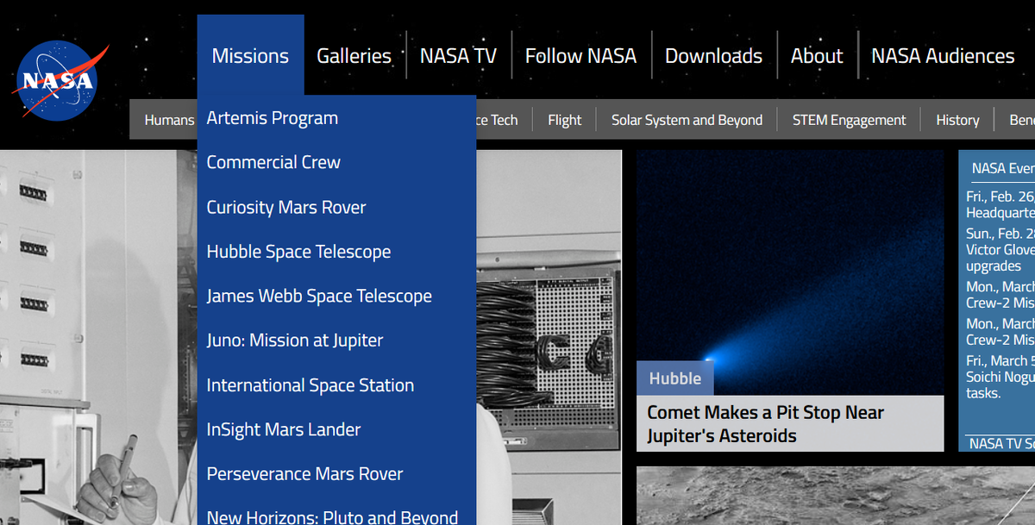Go to International Space Station page

tap(310, 385)
